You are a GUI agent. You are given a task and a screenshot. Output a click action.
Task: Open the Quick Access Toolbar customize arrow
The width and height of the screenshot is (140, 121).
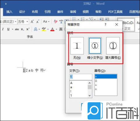6,4
